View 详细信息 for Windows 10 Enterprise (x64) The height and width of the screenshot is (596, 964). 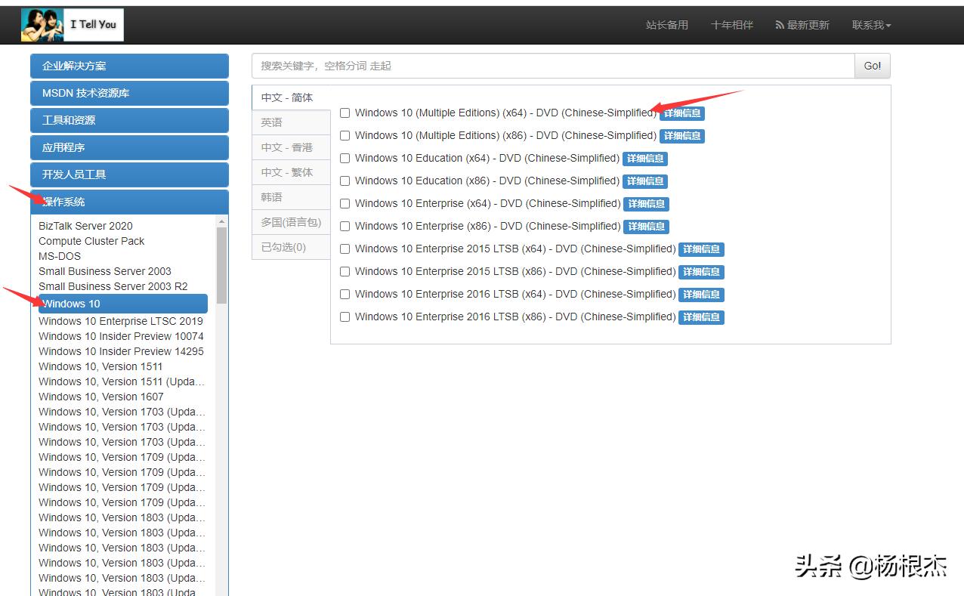point(645,204)
